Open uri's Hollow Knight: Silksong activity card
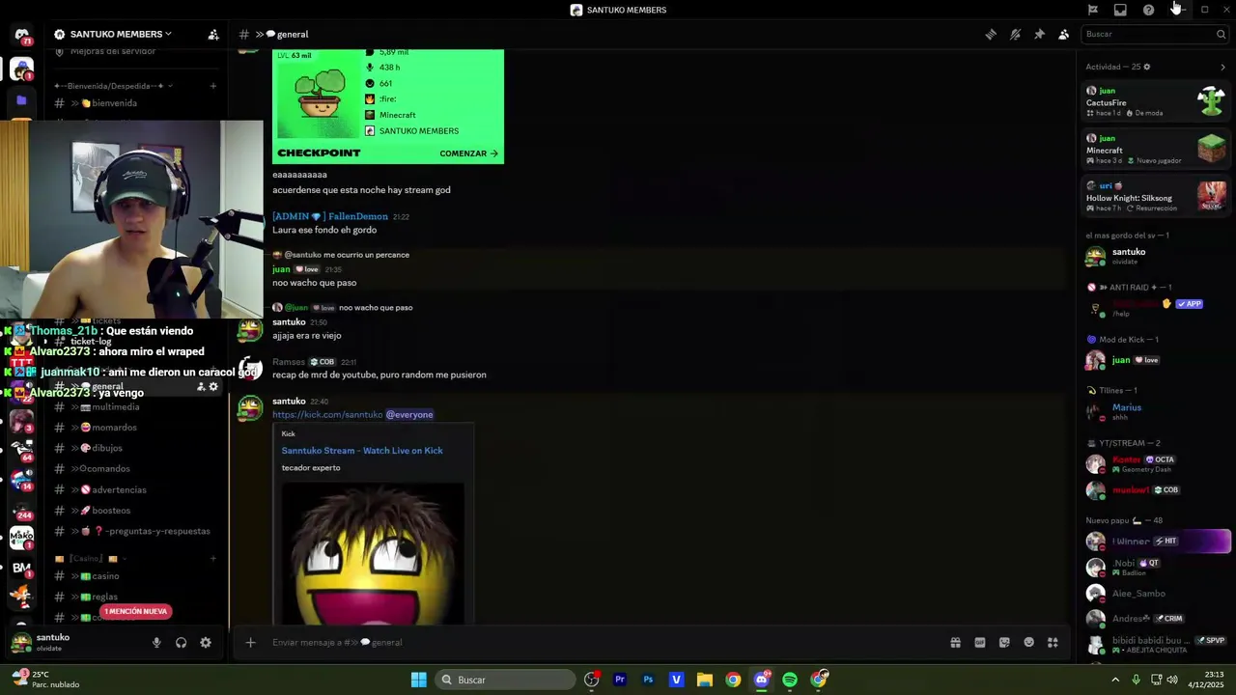 pos(1155,196)
